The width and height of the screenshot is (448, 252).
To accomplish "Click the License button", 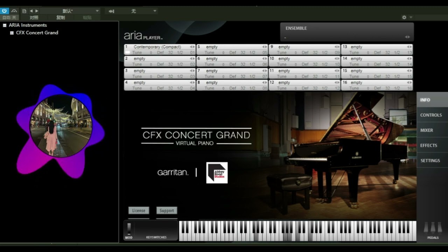I will (139, 210).
